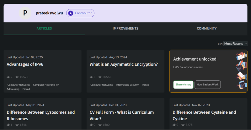Click the eye icon next to 3275 views
The image size is (251, 130).
pyautogui.click(x=183, y=125)
